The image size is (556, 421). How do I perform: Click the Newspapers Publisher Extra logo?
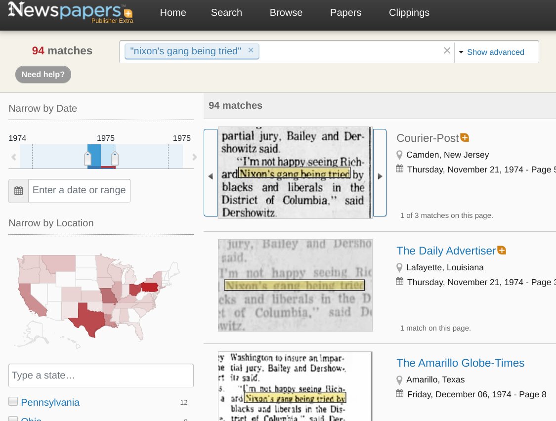tap(70, 12)
